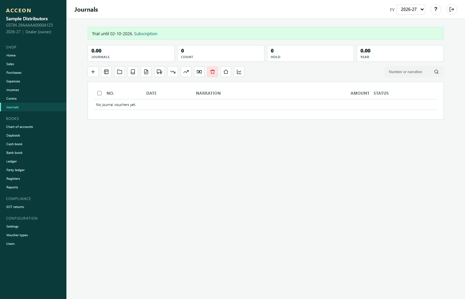Open Reports in the sidebar
Viewport: 465px width, 299px height.
(33, 187)
